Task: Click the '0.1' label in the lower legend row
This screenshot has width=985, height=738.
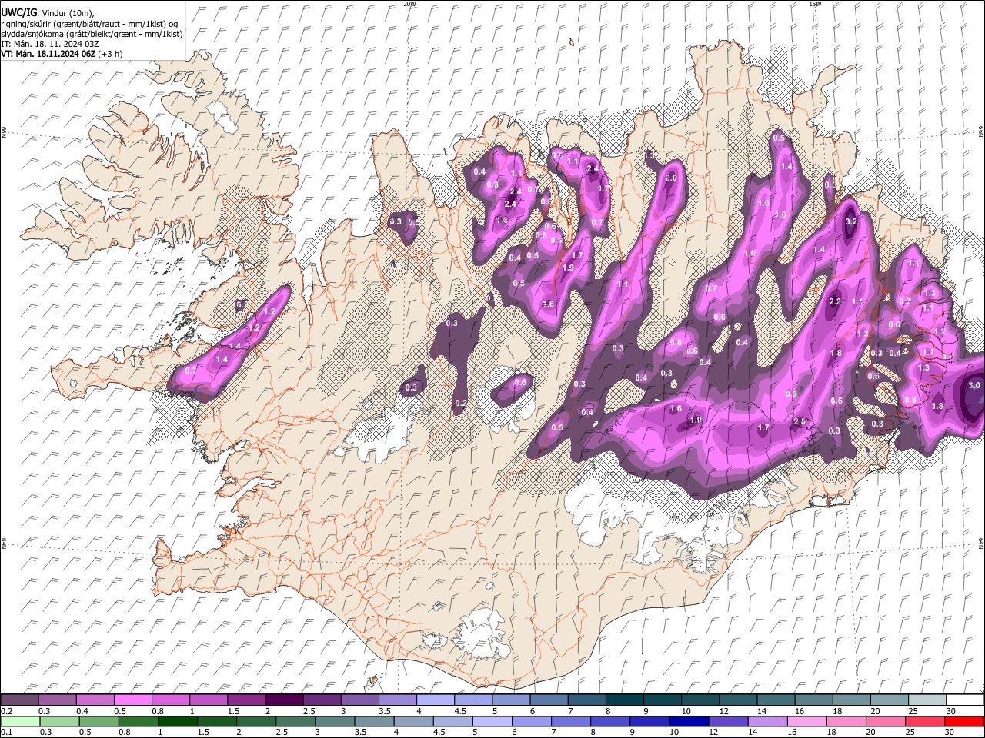Action: 6,732
